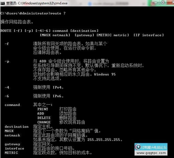The width and height of the screenshot is (174, 158).
Task: Click the 'CHANGE' command entry
Action: click(44, 122)
